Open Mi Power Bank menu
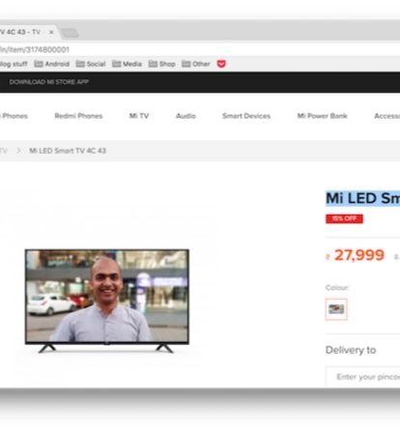 coord(322,116)
